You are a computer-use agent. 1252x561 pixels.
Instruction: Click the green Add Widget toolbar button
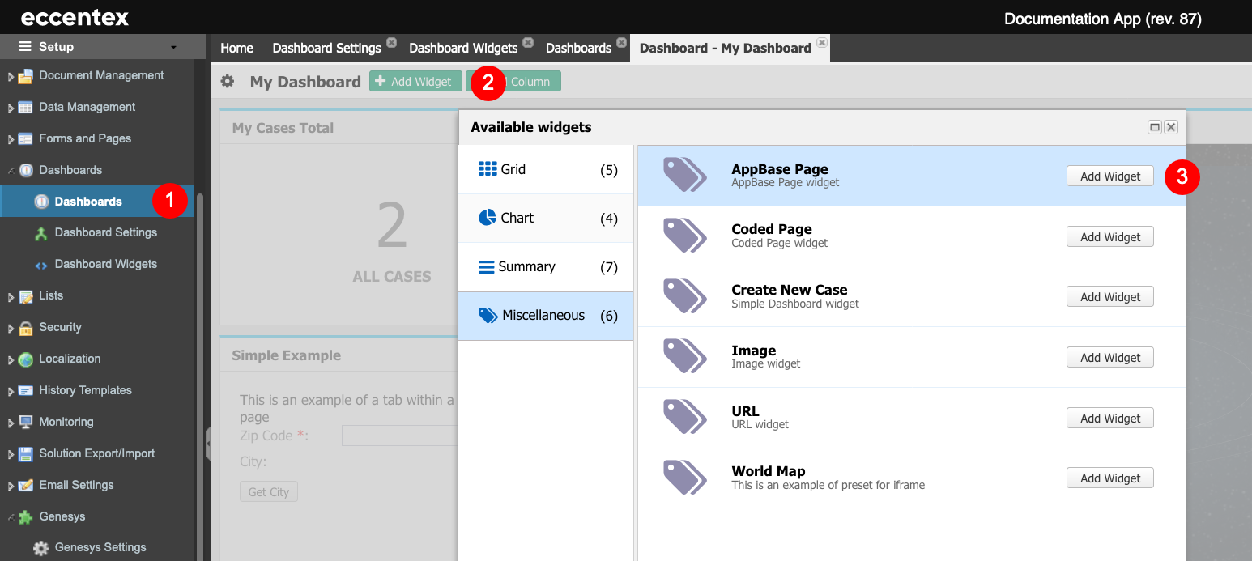416,82
